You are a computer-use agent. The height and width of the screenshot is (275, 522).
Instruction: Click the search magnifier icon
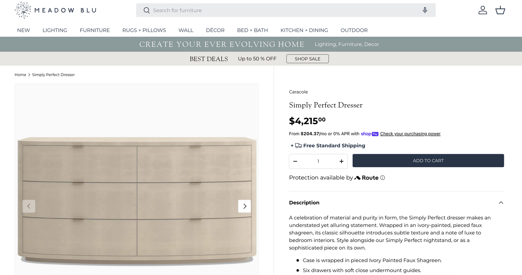pyautogui.click(x=146, y=10)
